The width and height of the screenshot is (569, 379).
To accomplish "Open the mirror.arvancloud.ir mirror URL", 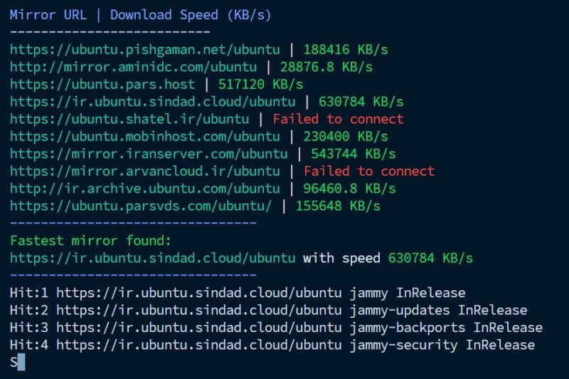I will (144, 171).
